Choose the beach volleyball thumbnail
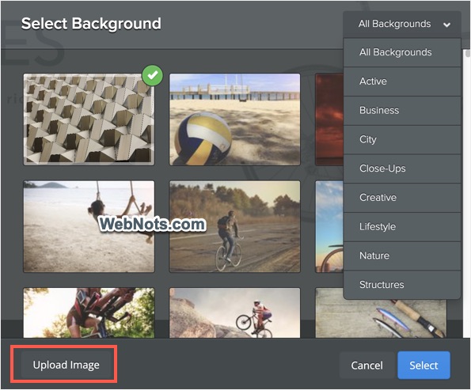The height and width of the screenshot is (390, 471). [x=234, y=119]
